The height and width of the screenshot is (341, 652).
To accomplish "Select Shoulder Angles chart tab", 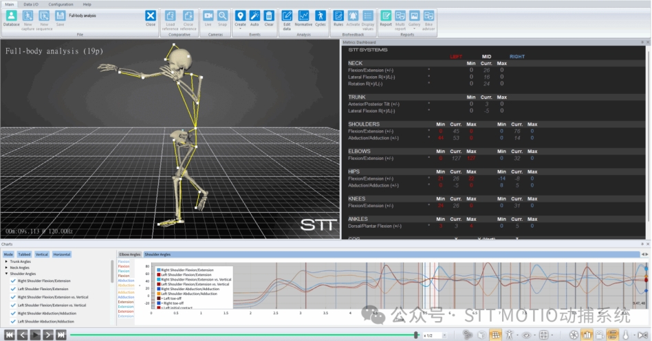I will [157, 255].
